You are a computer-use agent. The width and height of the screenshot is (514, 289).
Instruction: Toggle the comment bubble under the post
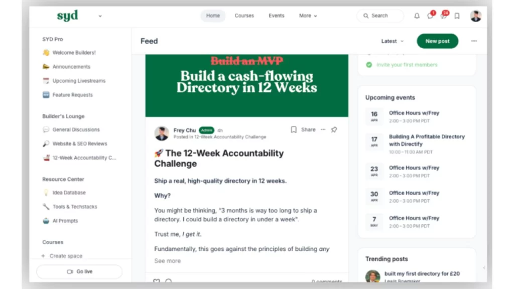[170, 281]
